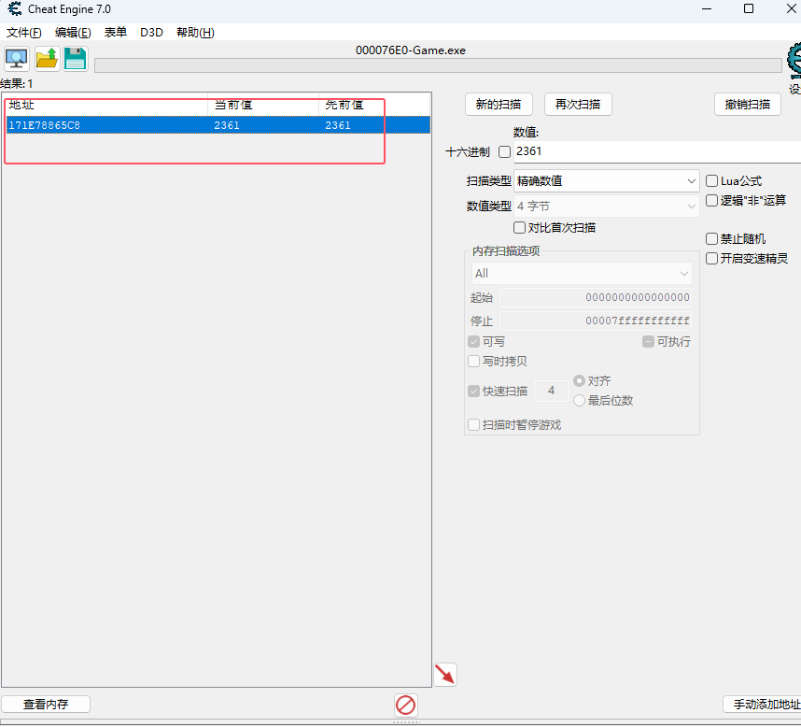Image resolution: width=801 pixels, height=727 pixels.
Task: Click the 先前值 cell showing 2361
Action: [338, 125]
